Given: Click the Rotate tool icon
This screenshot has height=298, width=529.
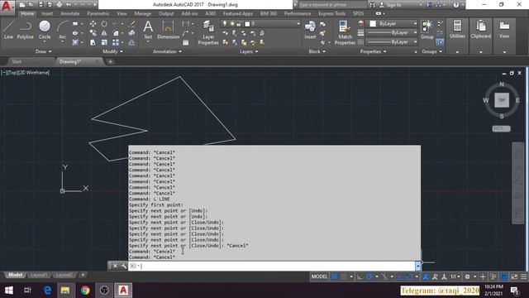Looking at the screenshot, I should [x=104, y=24].
